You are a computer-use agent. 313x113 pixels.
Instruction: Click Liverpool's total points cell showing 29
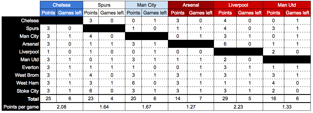(225, 99)
